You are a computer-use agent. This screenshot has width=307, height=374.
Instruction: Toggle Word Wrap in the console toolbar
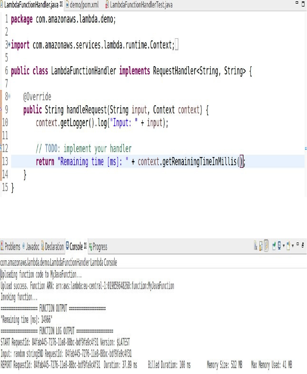click(266, 246)
